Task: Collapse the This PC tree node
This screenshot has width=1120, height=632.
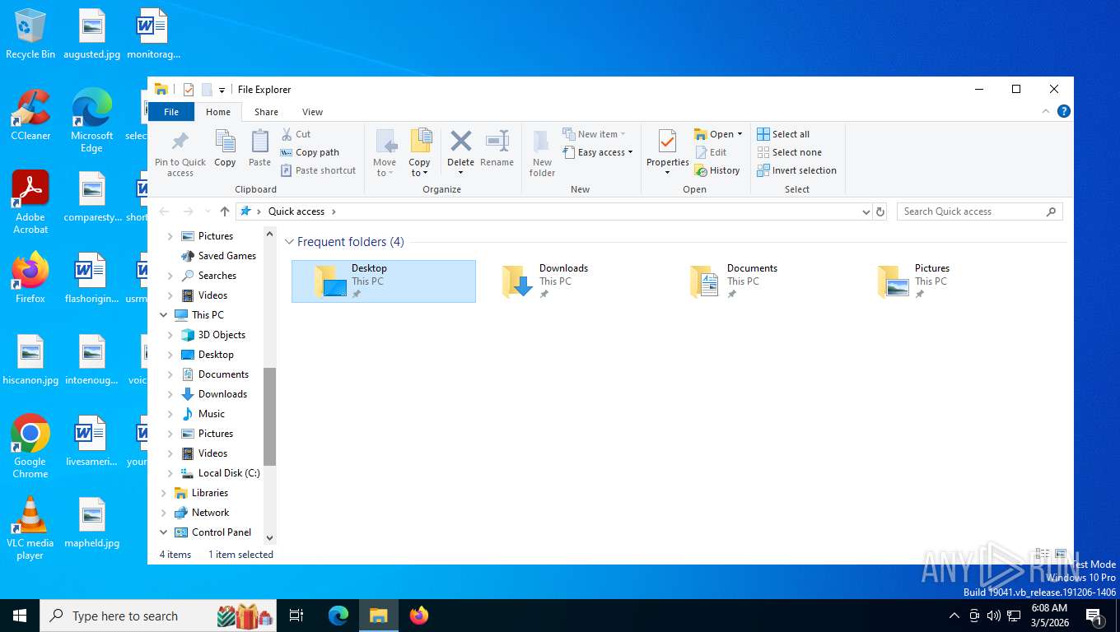Action: click(x=163, y=315)
